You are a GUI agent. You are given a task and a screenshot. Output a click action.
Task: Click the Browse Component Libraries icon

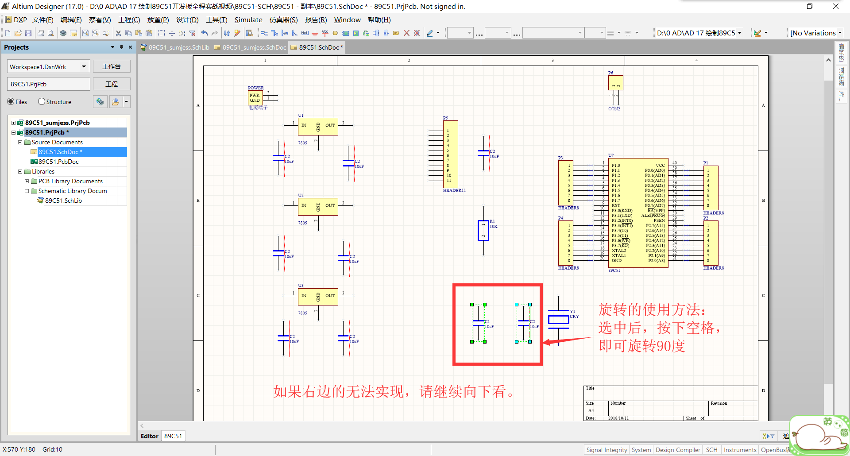pos(250,33)
